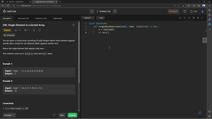Viewport: 212px width, 119px height.
Task: Place cursor at end of code line 4
Action: point(109,32)
